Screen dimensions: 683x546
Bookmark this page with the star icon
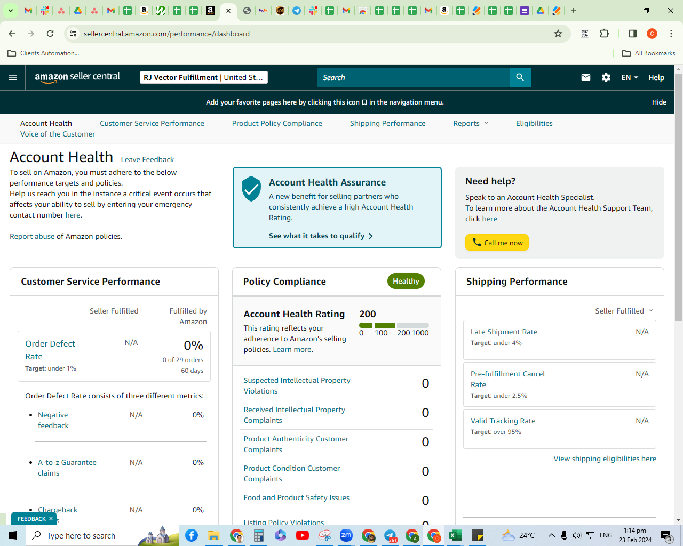click(x=558, y=34)
